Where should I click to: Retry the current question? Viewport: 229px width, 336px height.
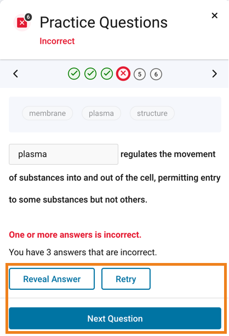click(x=126, y=279)
